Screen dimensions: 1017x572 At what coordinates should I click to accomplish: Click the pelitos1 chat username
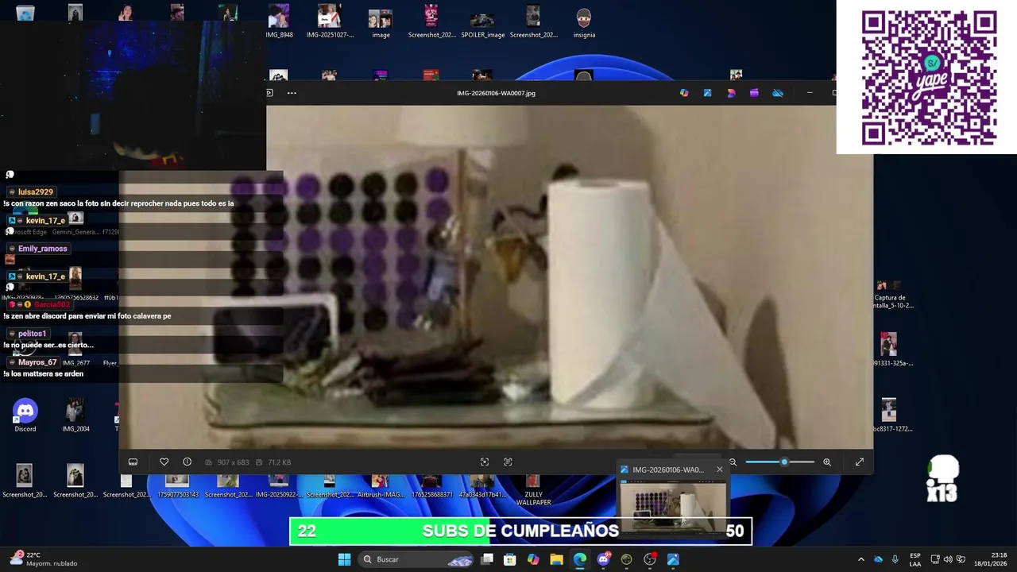tap(32, 334)
